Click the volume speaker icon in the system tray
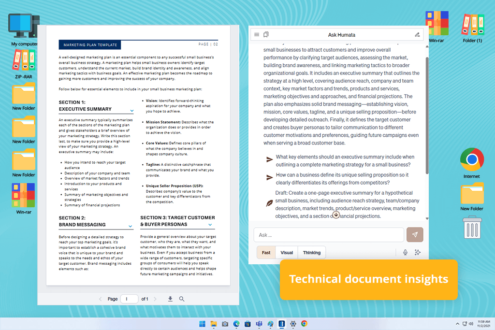This screenshot has width=495, height=330. (471, 324)
